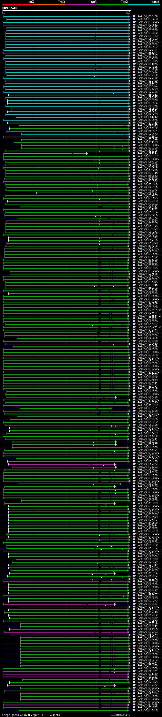Select hit UniRef100_Q5R523

[145, 374]
